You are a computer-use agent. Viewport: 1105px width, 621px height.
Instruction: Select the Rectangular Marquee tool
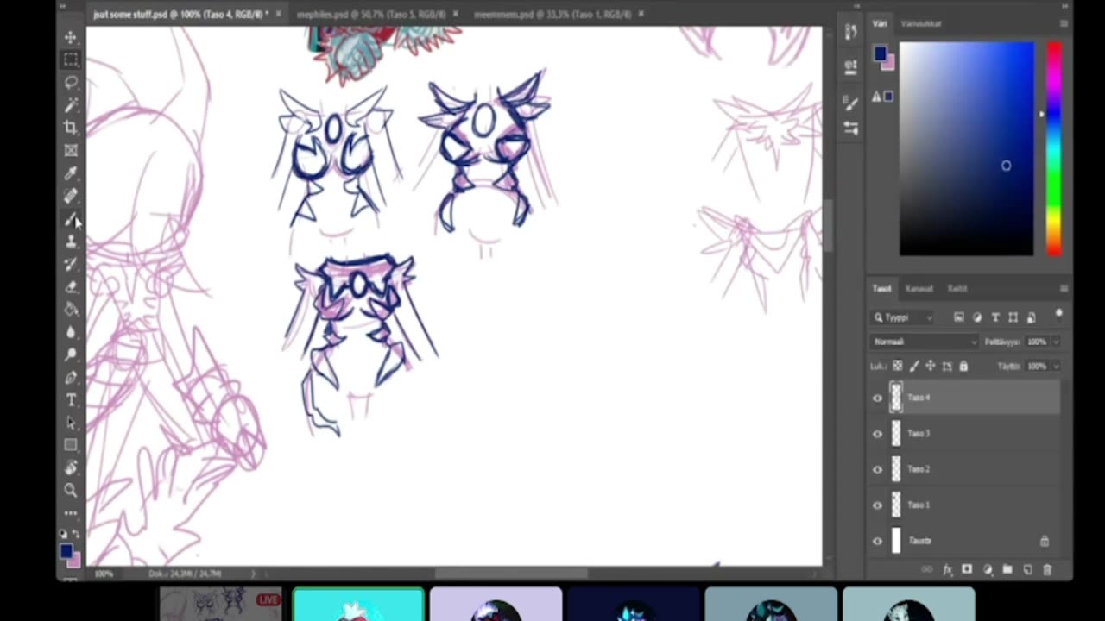71,60
